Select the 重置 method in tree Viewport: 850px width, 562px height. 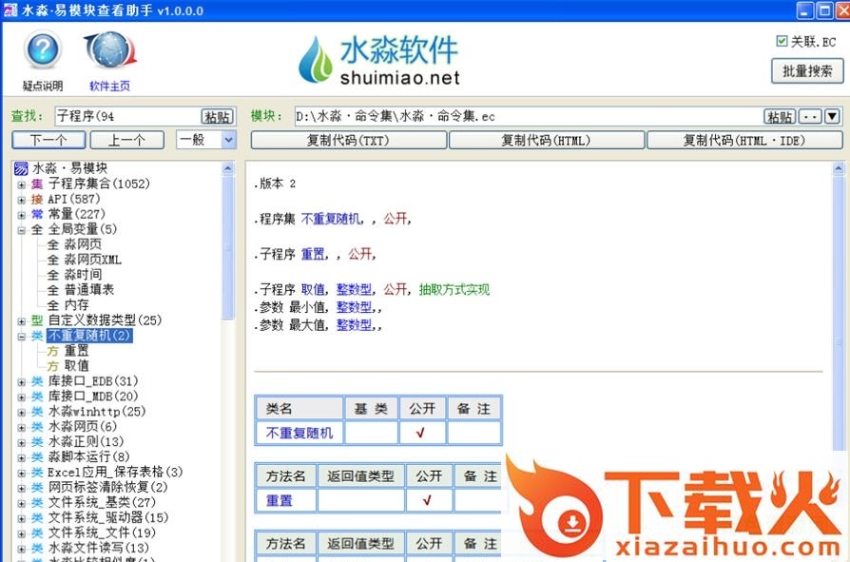(76, 351)
